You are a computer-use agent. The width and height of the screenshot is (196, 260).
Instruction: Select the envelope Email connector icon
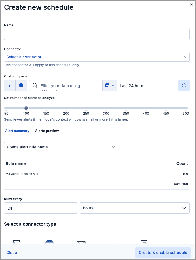tap(81, 243)
